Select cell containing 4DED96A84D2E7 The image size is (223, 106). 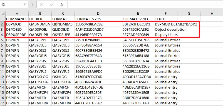coord(138,87)
